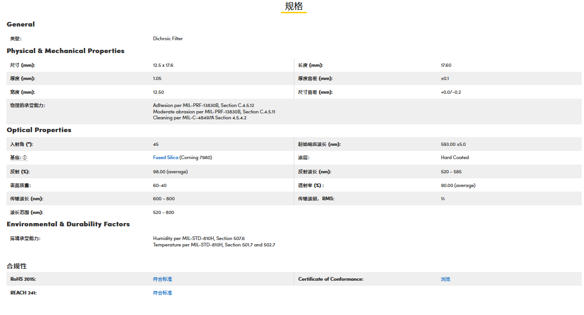The height and width of the screenshot is (315, 584).
Task: Click the 基底 label text
Action: [x=16, y=158]
